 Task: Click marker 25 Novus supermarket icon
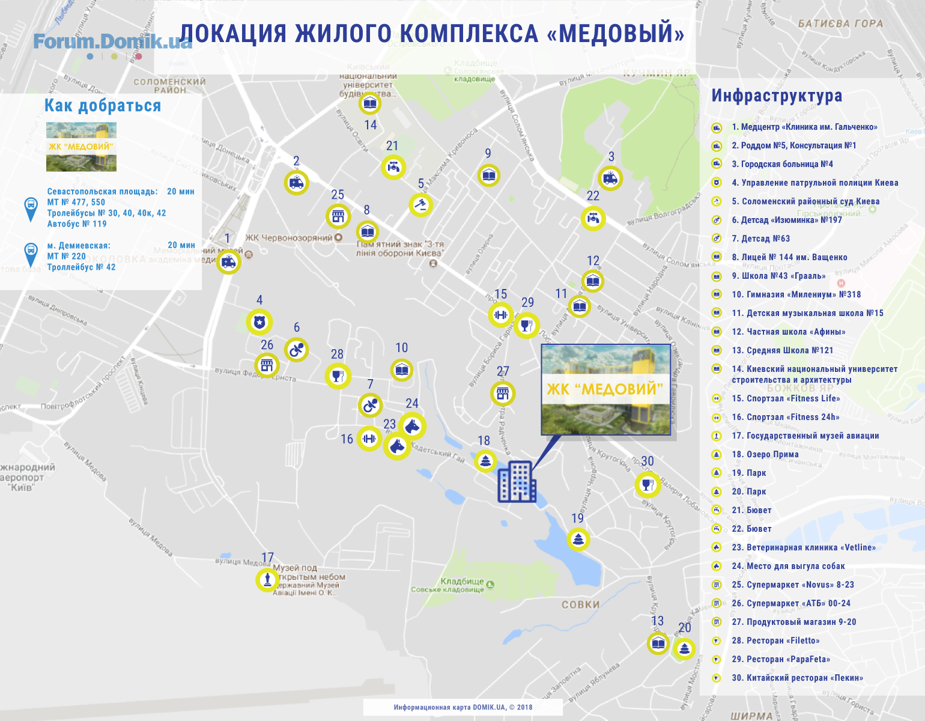tap(338, 216)
